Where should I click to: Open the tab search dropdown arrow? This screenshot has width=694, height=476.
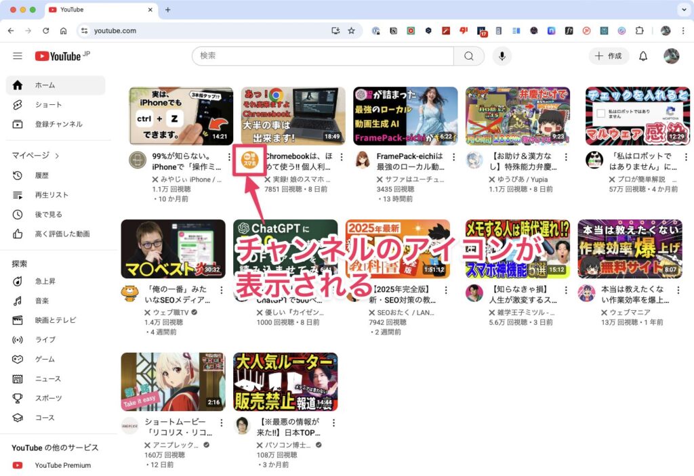[x=684, y=9]
